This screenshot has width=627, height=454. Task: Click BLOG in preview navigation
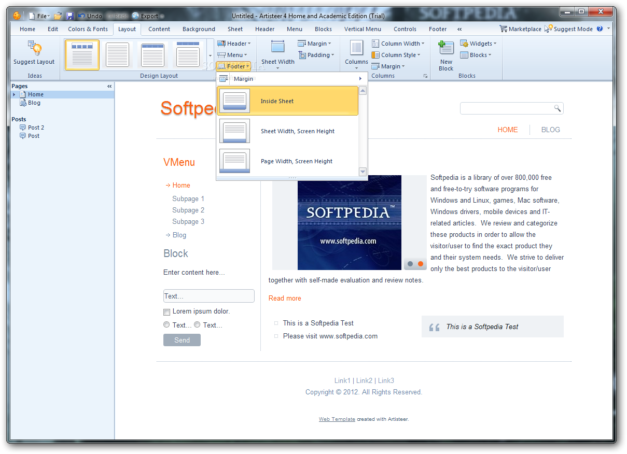[x=551, y=130]
